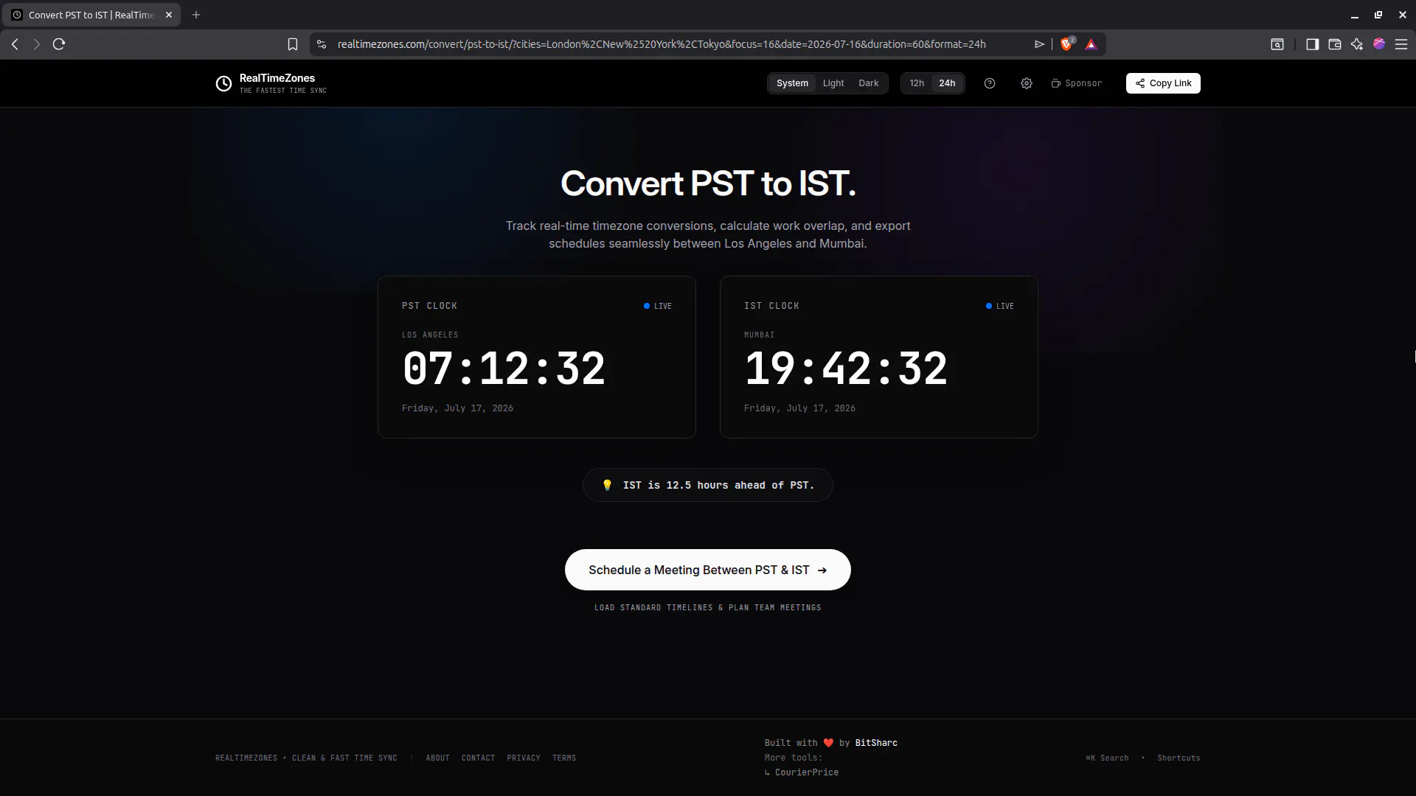Click the 'IST is 12.5 hours ahead' note
The height and width of the screenshot is (796, 1416).
click(708, 485)
